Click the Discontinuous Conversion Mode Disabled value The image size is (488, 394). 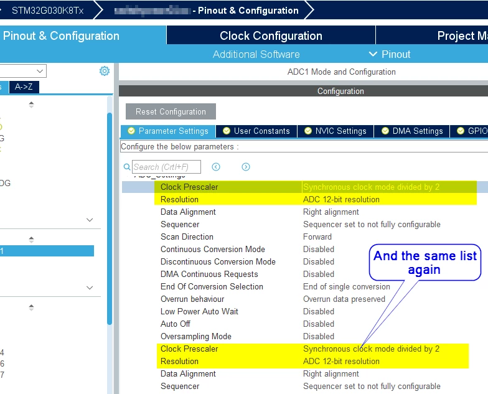coord(319,261)
